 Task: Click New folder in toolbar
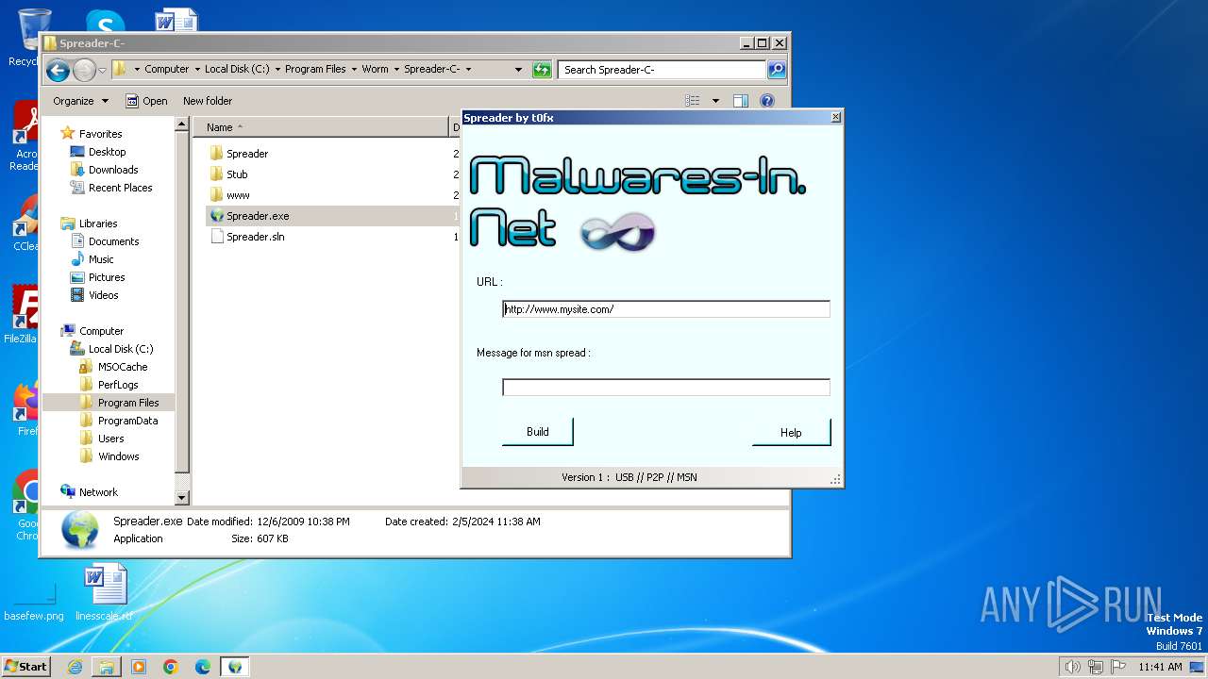(x=208, y=101)
